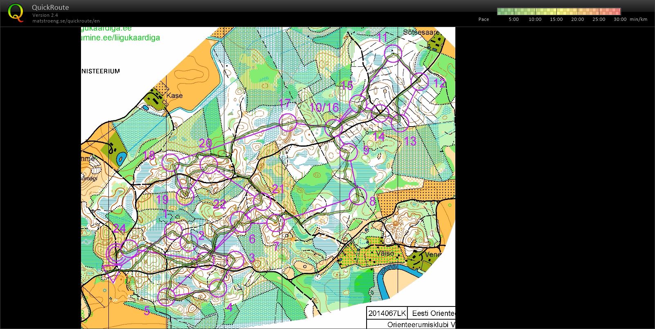The width and height of the screenshot is (655, 329).
Task: Select control circle 12 on the map
Action: (x=419, y=82)
